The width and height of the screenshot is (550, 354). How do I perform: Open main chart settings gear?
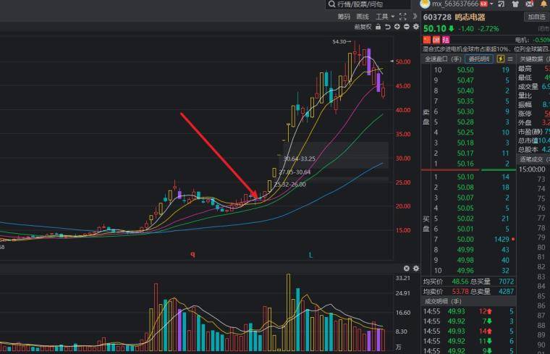tap(416, 27)
